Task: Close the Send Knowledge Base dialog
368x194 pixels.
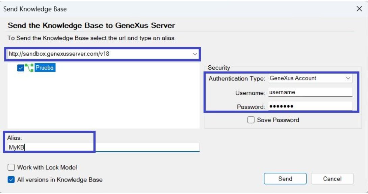Action: coord(359,9)
